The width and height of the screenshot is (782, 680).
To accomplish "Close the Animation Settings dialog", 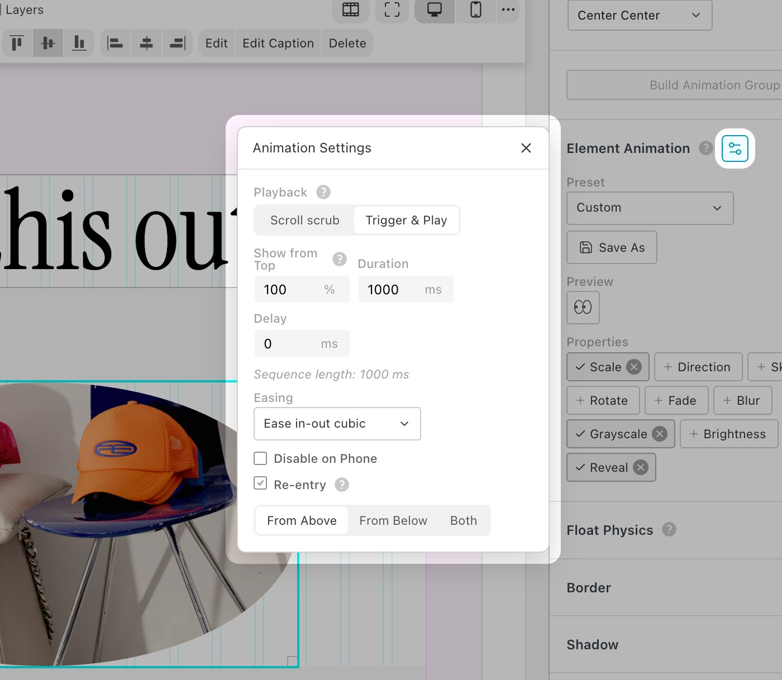I will tap(526, 148).
